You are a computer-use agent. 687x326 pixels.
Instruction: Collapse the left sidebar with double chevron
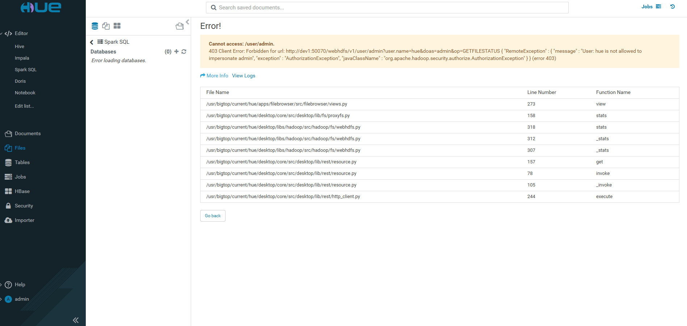click(x=76, y=320)
